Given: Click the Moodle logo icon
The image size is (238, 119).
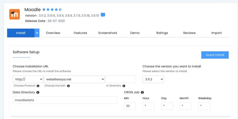Looking at the screenshot, I should (15, 15).
